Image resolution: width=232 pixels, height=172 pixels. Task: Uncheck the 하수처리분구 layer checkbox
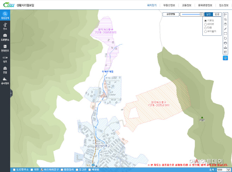coord(42,170)
